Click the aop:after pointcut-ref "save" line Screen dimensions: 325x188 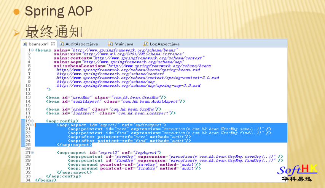(129, 137)
